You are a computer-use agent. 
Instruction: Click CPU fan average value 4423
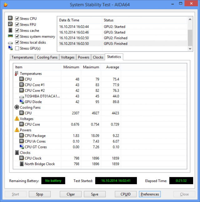click(x=115, y=113)
